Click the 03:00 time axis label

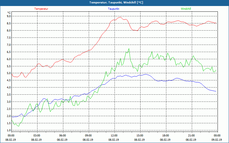coord(37,136)
